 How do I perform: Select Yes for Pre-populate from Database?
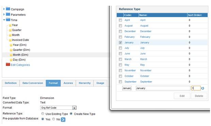tap(43, 119)
